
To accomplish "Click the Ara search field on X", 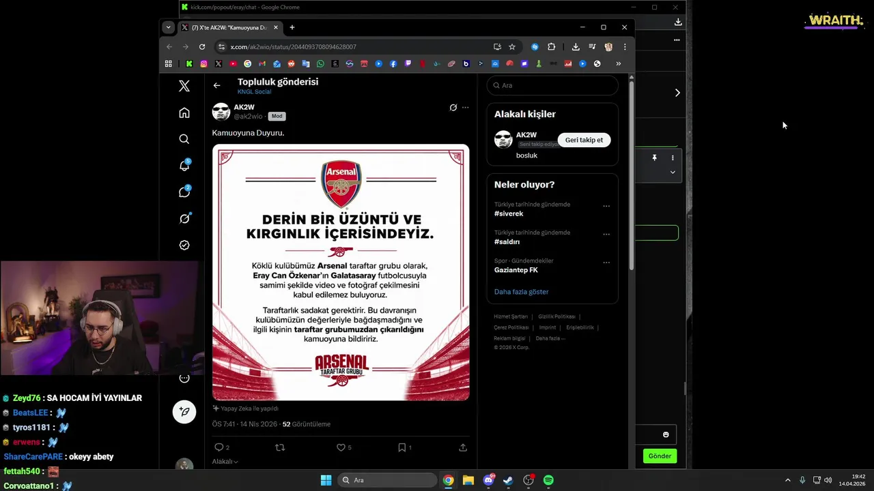I will click(x=552, y=85).
